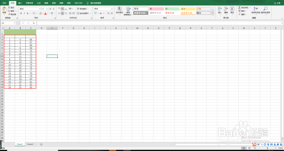
Task: Apply the 好 (Good) cell style
Action: tap(172, 9)
